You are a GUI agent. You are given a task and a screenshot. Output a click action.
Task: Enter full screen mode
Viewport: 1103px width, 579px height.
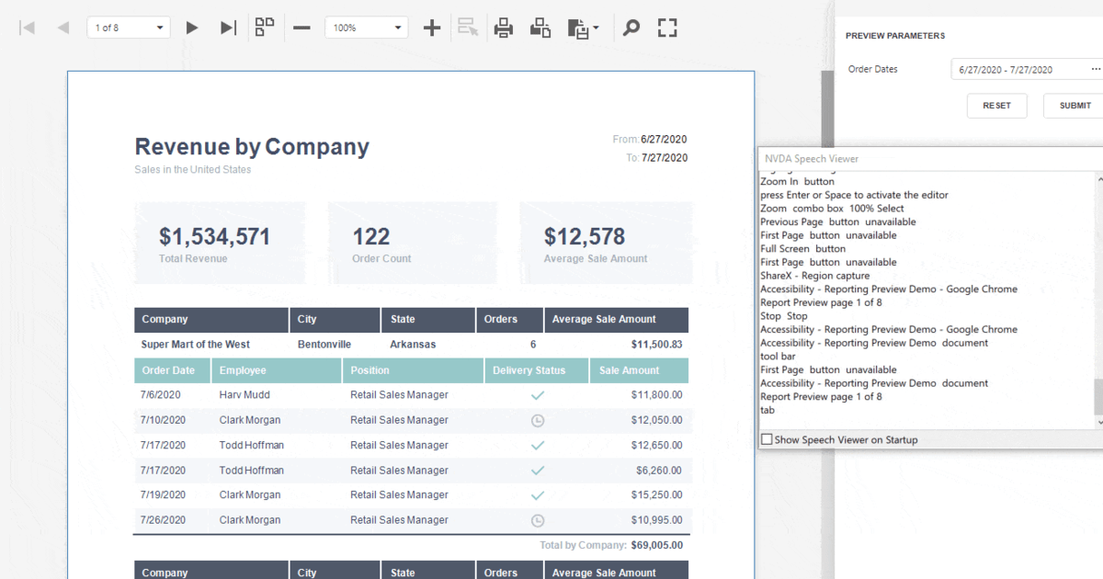pyautogui.click(x=667, y=28)
